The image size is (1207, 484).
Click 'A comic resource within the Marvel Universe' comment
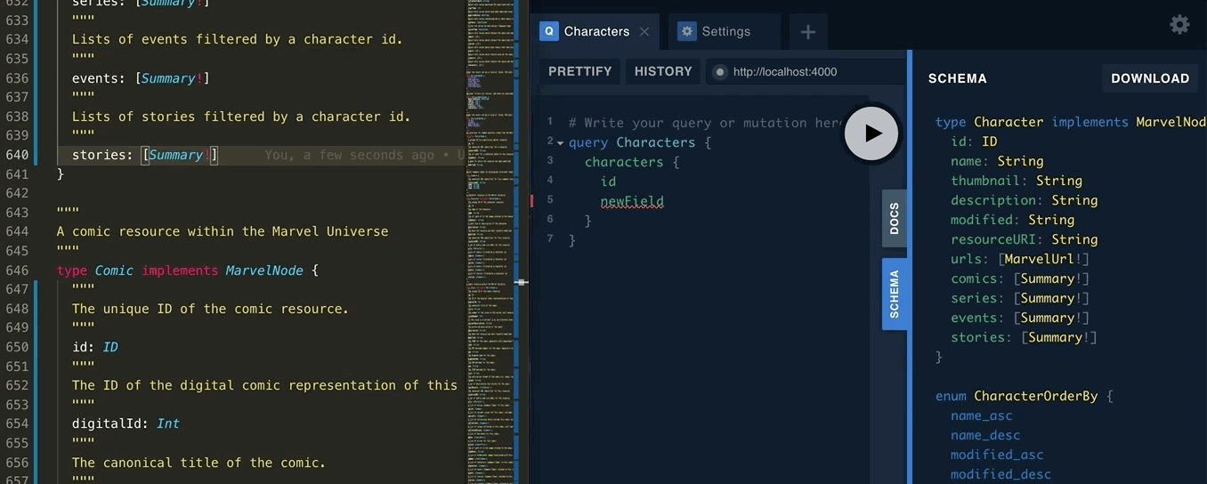(223, 231)
